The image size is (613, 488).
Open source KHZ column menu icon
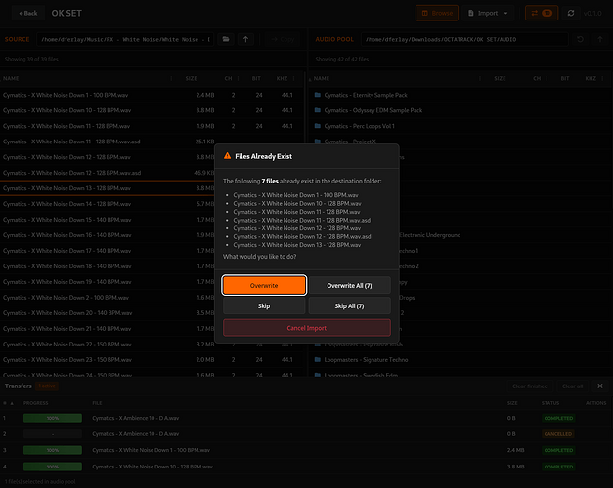point(293,78)
